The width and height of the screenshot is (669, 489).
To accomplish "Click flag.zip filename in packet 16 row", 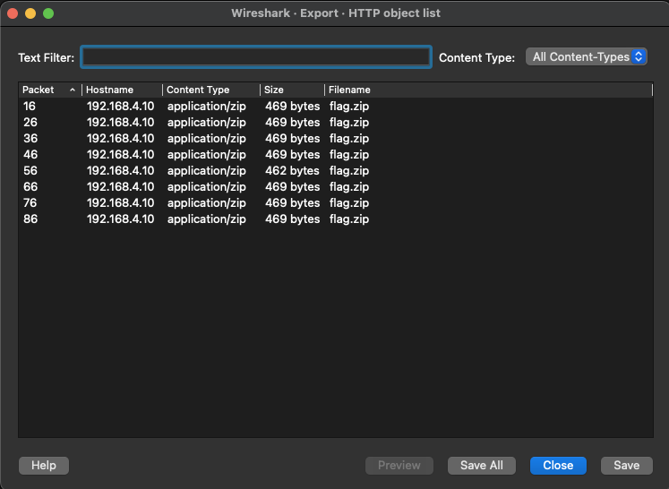I will click(x=349, y=107).
